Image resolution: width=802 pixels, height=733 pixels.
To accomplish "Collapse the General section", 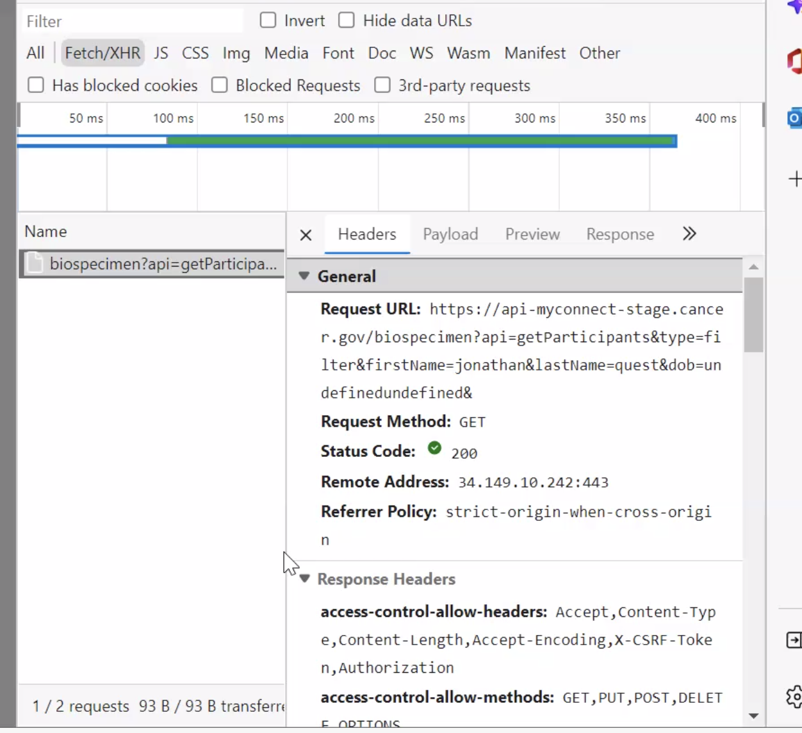I will (x=304, y=276).
